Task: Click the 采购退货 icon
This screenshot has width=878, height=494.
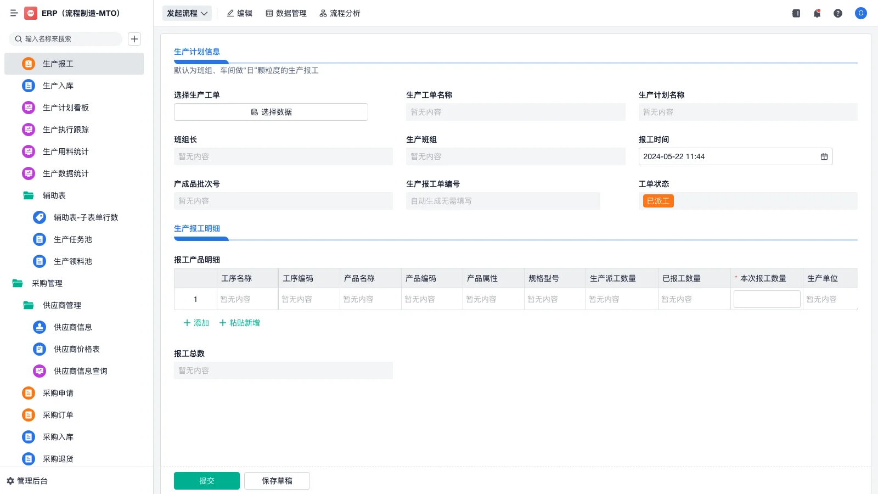Action: point(29,459)
